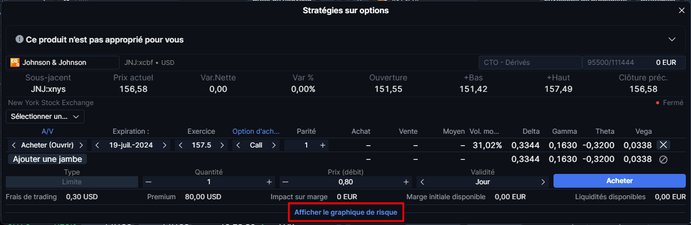This screenshot has width=691, height=225.
Task: Decrease Prix (débit) with minus icon
Action: 285,181
